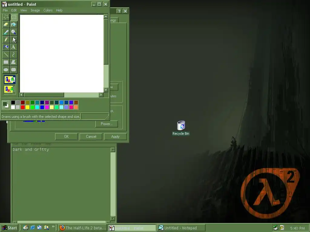Click the Paint canvas left scroll arrow
The height and width of the screenshot is (232, 310).
coord(21,95)
